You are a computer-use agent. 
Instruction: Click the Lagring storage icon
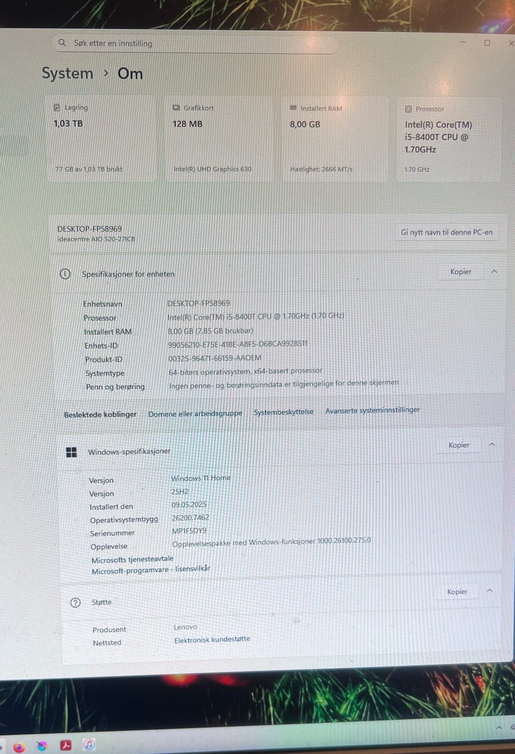coord(57,107)
